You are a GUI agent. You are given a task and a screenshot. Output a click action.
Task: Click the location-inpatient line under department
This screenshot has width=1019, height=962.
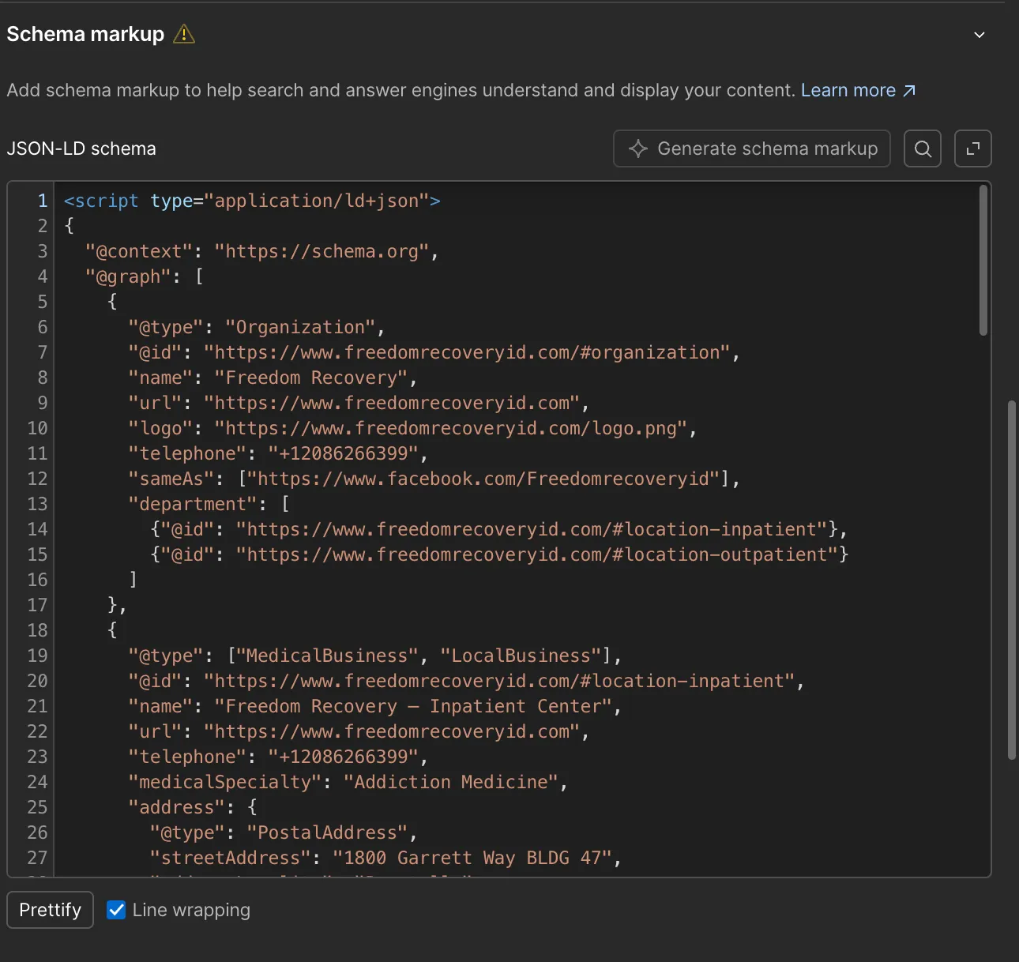(498, 529)
